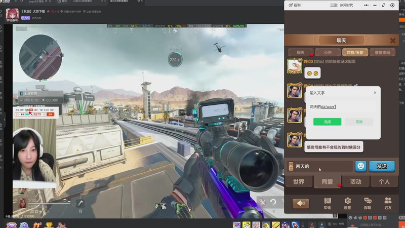Screen dimensions: 405x228
Task: Click the second officer avatar in chat list
Action: pyautogui.click(x=295, y=116)
